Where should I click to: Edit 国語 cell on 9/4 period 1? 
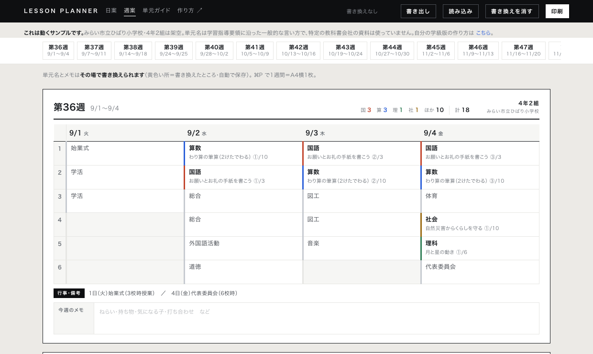pyautogui.click(x=480, y=153)
